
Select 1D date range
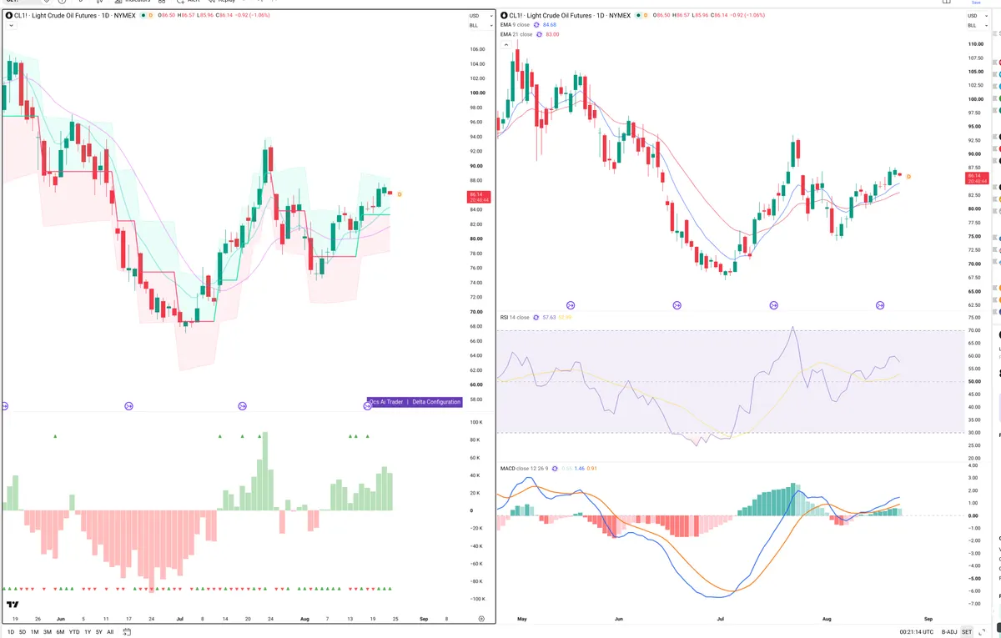pos(10,632)
